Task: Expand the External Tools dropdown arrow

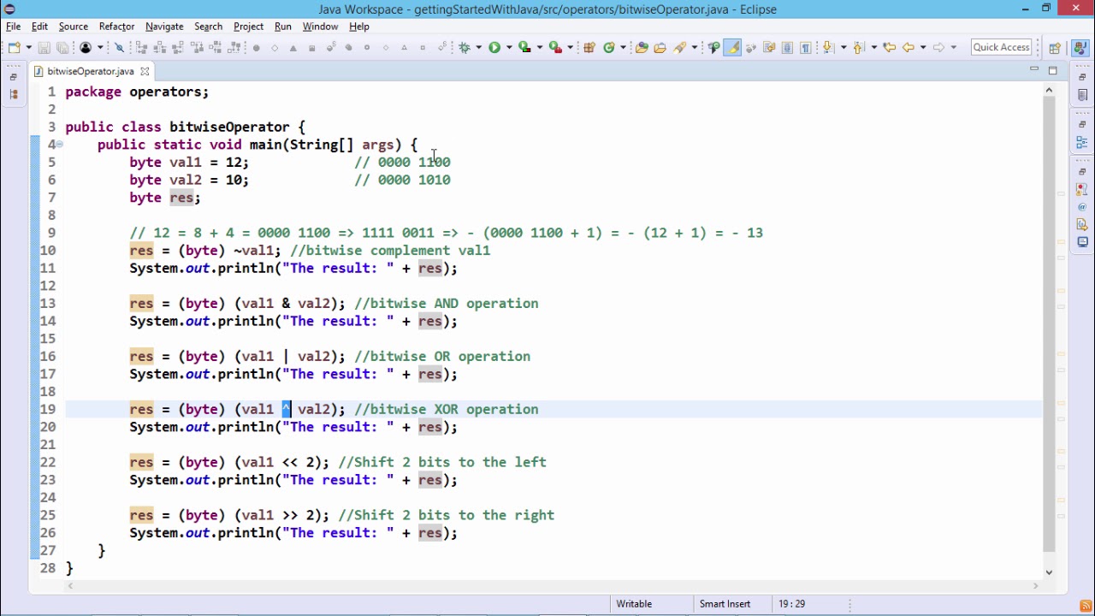Action: click(570, 47)
